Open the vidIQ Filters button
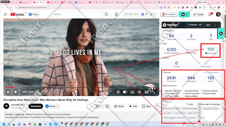 [34, 14]
